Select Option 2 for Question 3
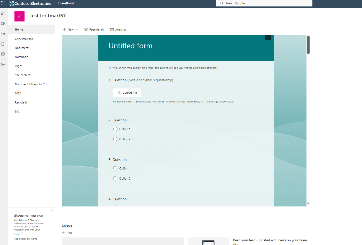 115,179
